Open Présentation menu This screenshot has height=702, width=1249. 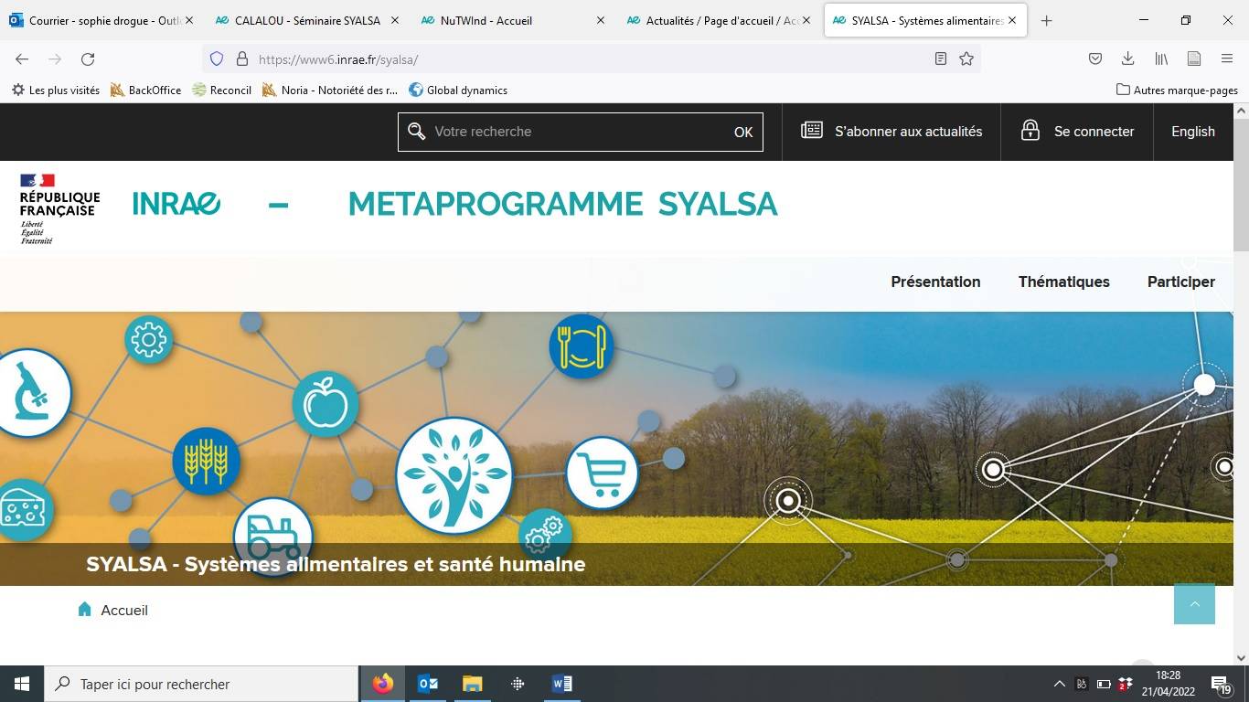(x=935, y=282)
